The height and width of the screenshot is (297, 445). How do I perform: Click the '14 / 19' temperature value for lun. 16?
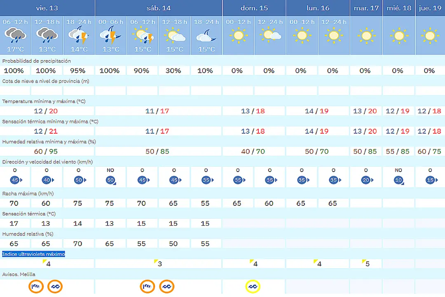click(316, 111)
